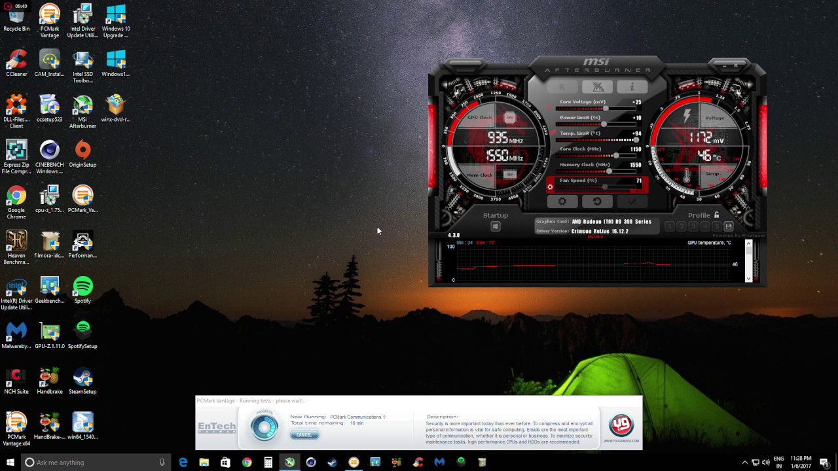
Task: Open Afterburner settings gear button
Action: tap(562, 201)
